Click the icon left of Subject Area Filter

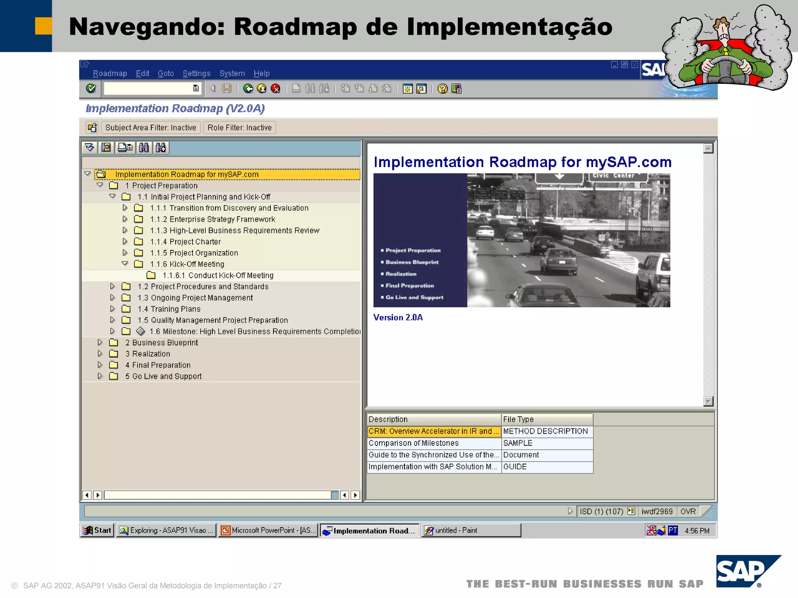pos(92,128)
